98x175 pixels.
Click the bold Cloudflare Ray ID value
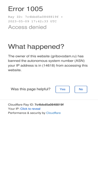(x=49, y=105)
